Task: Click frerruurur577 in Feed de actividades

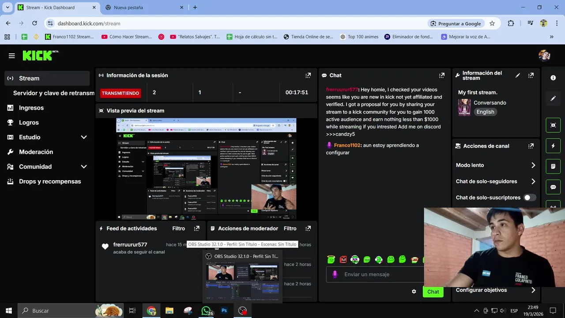Action: pyautogui.click(x=130, y=245)
